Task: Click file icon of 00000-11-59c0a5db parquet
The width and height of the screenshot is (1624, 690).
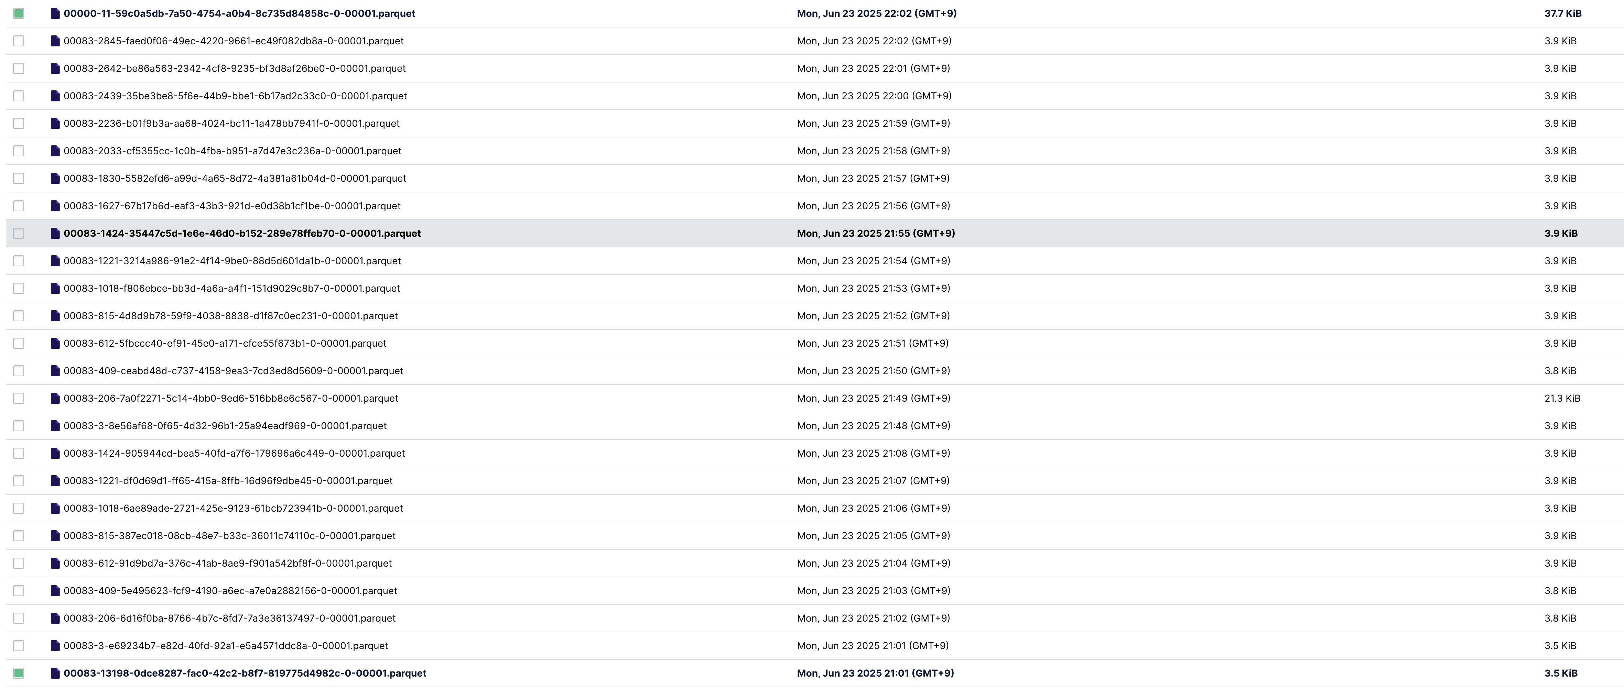Action: click(x=55, y=13)
